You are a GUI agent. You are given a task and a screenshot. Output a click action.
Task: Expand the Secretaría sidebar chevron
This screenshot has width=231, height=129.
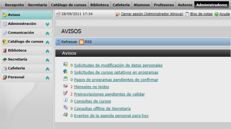point(47,60)
